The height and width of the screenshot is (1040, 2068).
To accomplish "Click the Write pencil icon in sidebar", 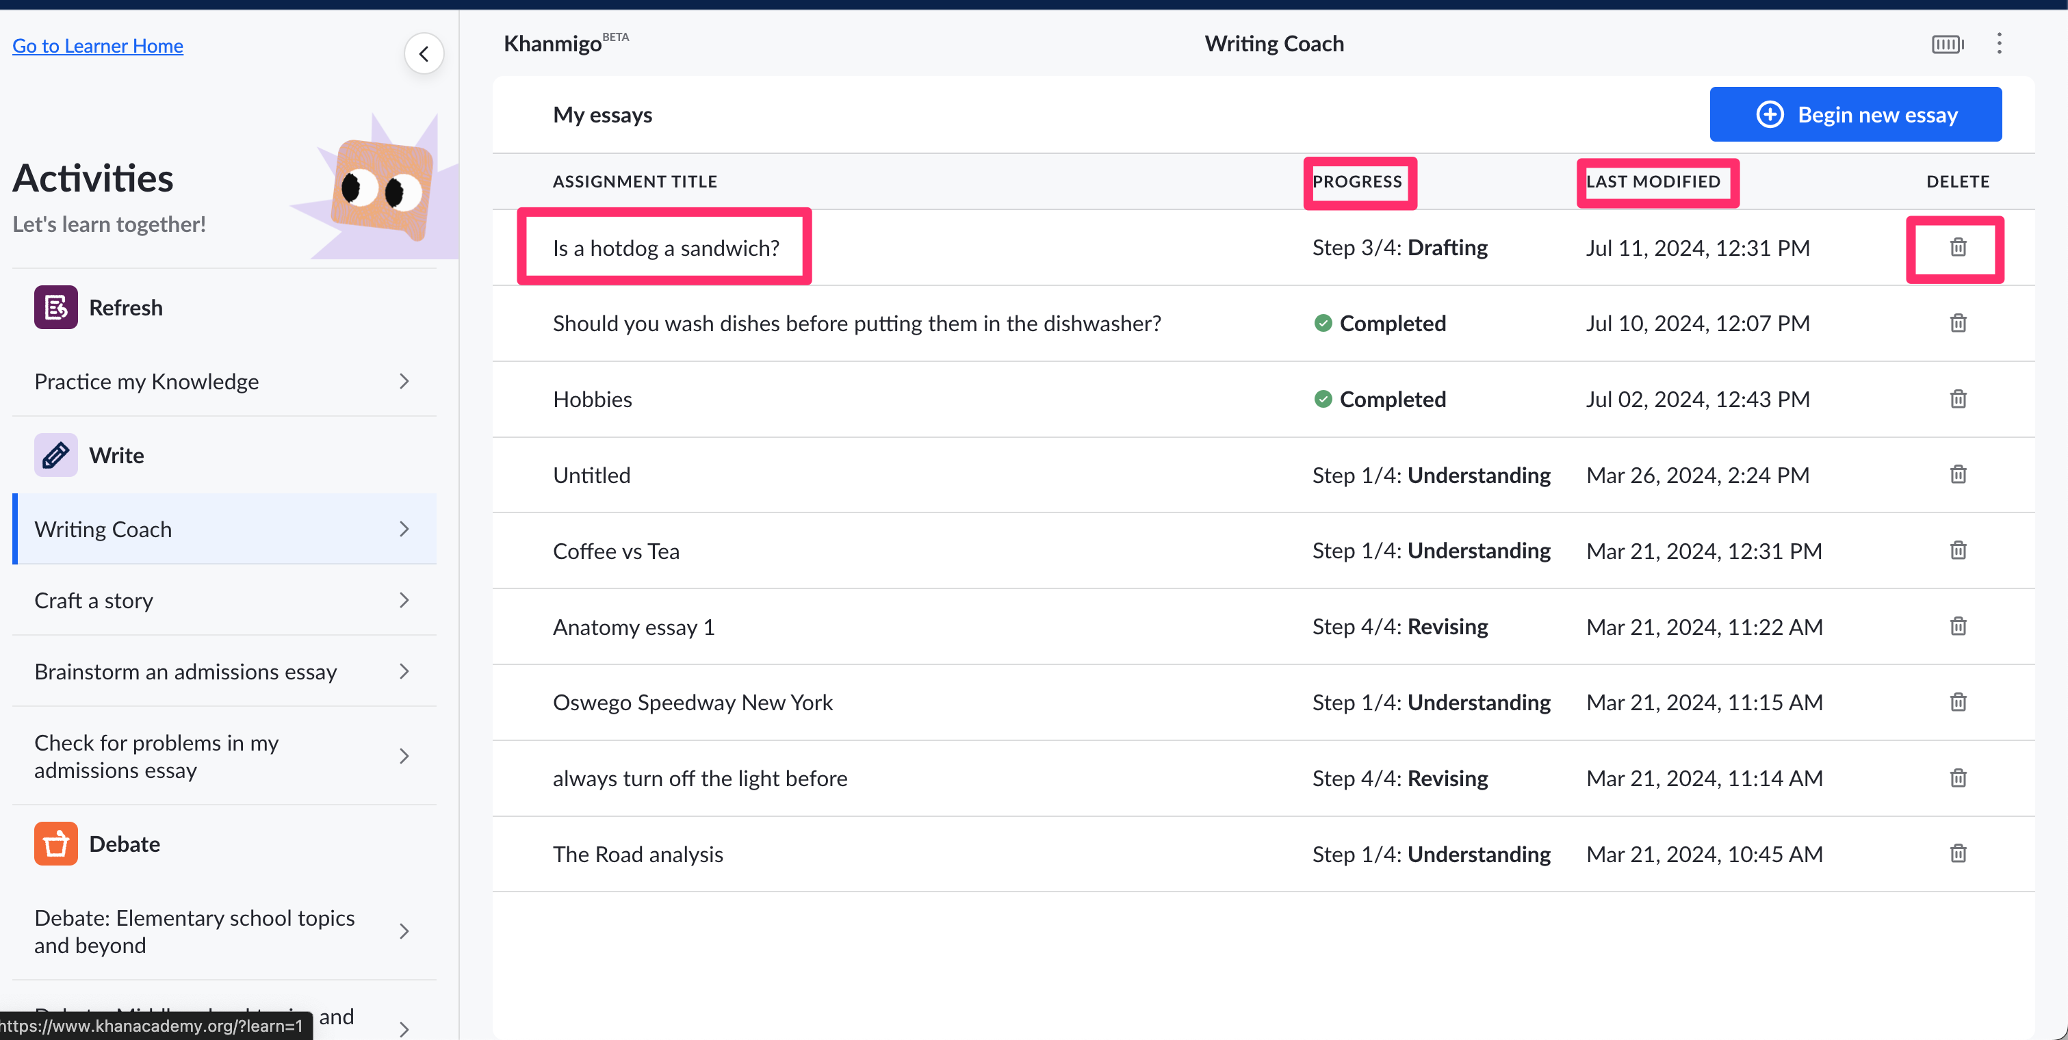I will coord(55,454).
